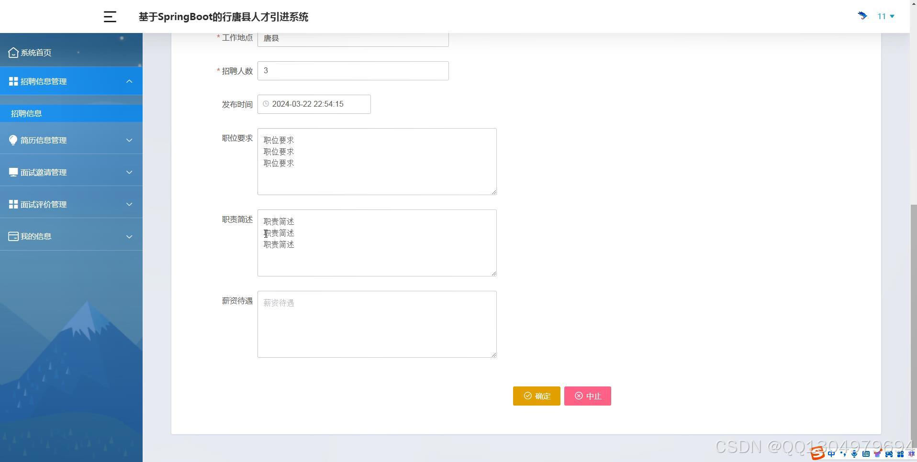Click the 招聘人数 field label
Image resolution: width=917 pixels, height=462 pixels.
[237, 71]
